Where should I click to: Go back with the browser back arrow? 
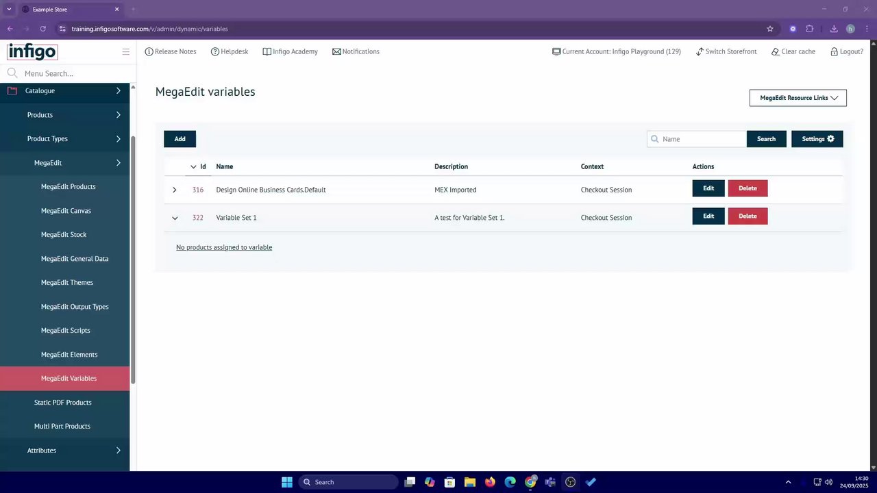point(10,29)
